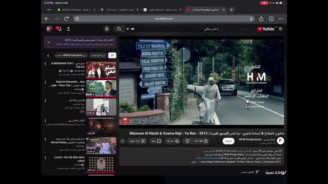Open the Luvcat 3:53 video thumbnail

coord(101,164)
